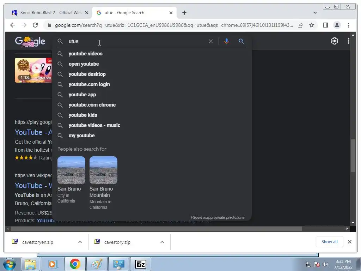361x271 pixels.
Task: Open San Bruno city thumbnail
Action: point(71,170)
